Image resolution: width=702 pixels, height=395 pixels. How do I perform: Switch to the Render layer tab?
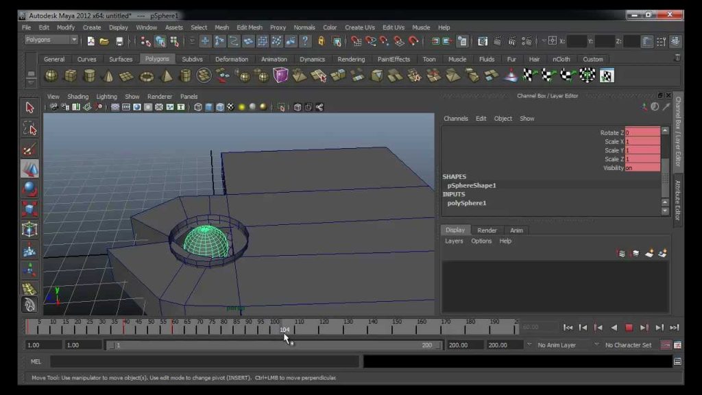pos(487,230)
